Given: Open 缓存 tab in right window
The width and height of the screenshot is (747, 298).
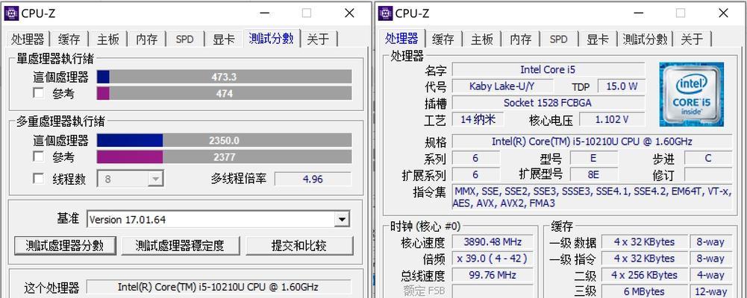Looking at the screenshot, I should point(443,39).
